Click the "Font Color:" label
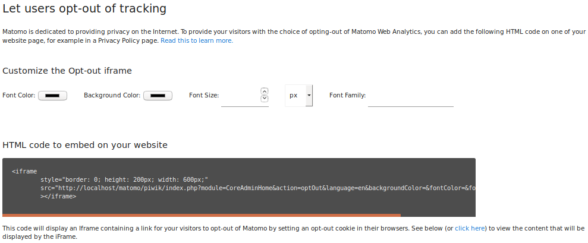588x243 pixels. 19,96
